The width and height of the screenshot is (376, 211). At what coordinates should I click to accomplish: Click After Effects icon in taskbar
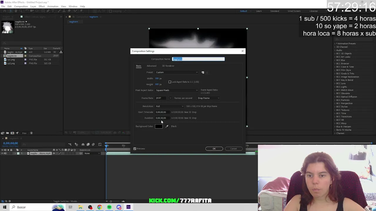coord(128,207)
